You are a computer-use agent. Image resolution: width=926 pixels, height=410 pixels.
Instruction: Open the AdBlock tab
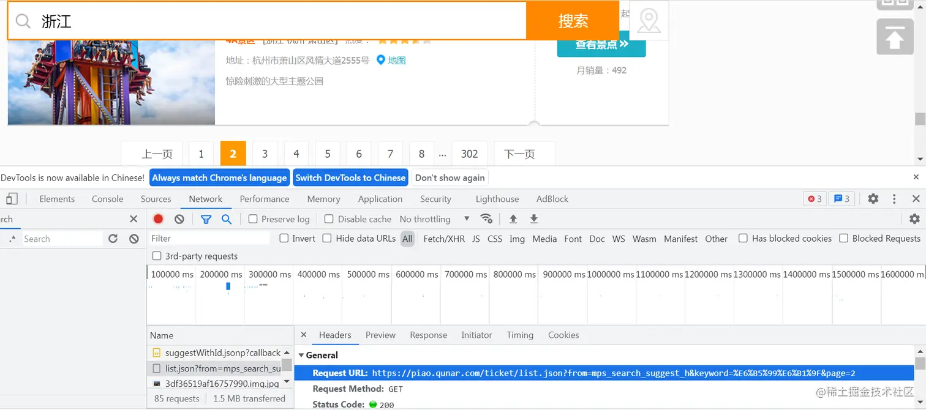(x=552, y=199)
